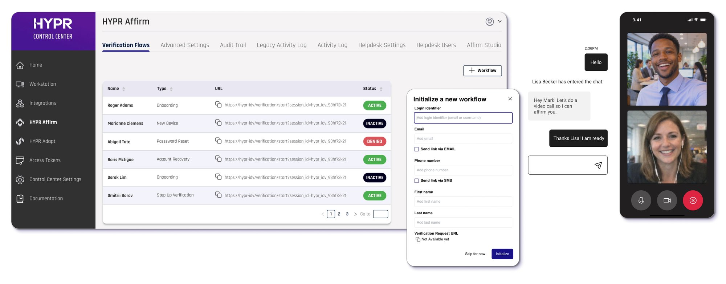
Task: Toggle the camera in video call
Action: [667, 200]
